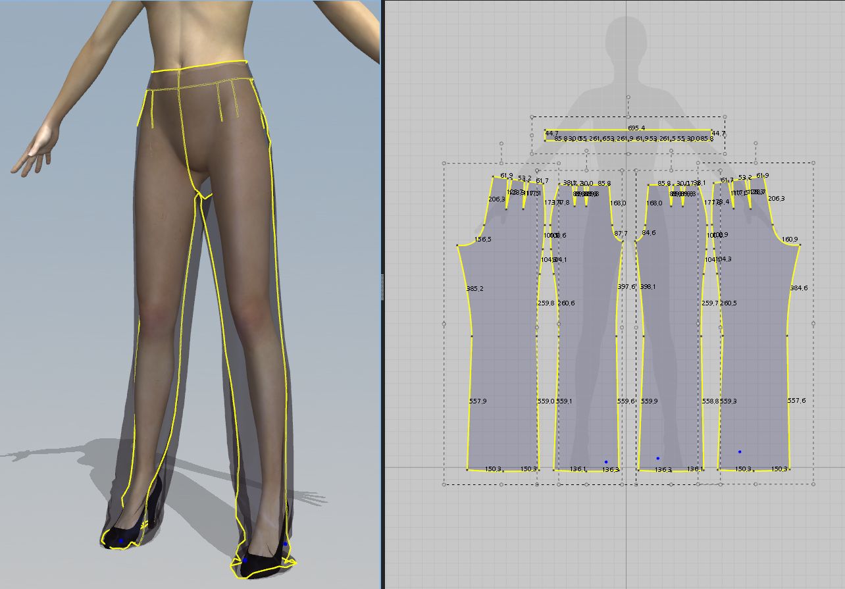The width and height of the screenshot is (845, 589).
Task: Click the blue pin on the 398.1 panel
Action: point(657,458)
